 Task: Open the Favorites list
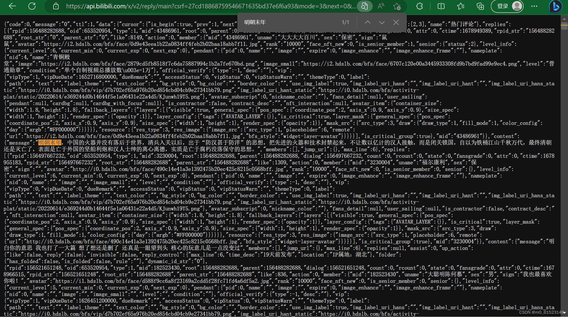(461, 6)
